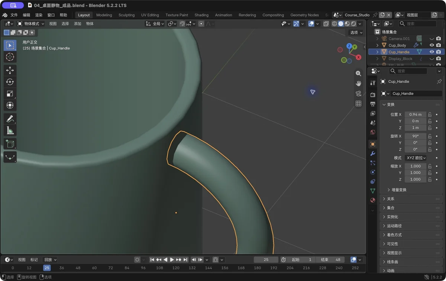The width and height of the screenshot is (446, 281).
Task: Lock the Location X value
Action: pos(430,115)
